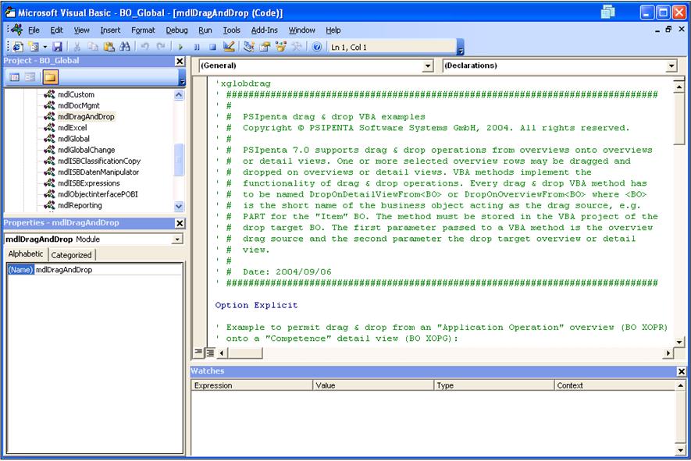Viewport: 691px width, 461px height.
Task: Click the Cut scissors icon
Action: coord(77,47)
